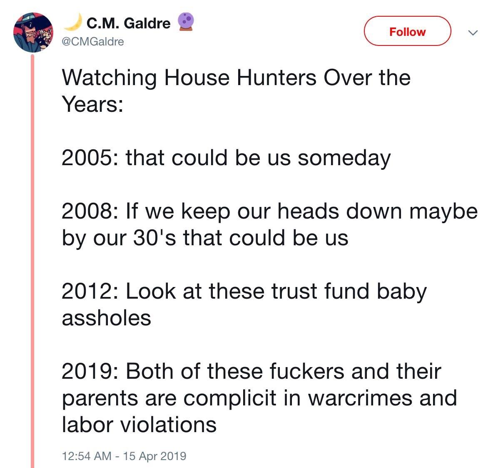Visit the @CMGaldre handle link
The height and width of the screenshot is (468, 503).
click(93, 42)
